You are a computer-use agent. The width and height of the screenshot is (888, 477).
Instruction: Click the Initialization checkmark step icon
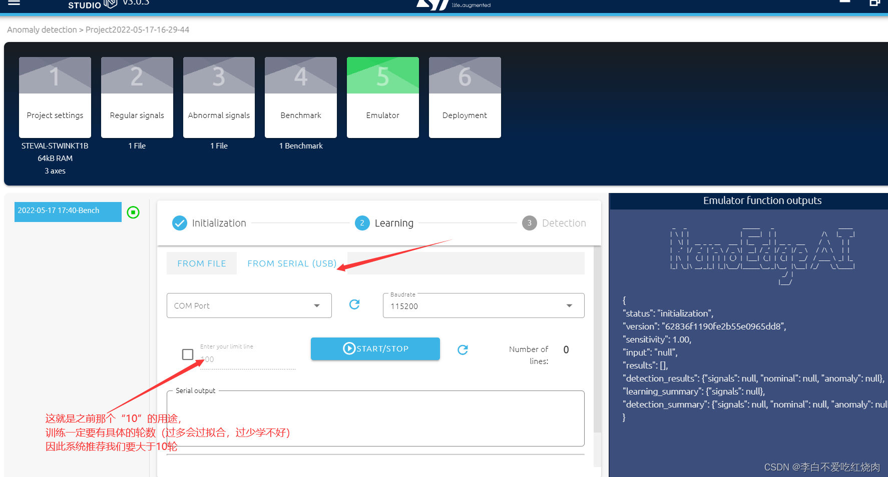180,223
